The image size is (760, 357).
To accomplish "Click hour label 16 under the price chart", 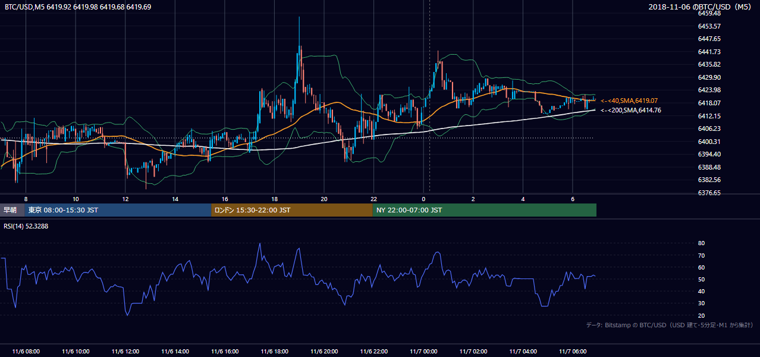I will coord(224,198).
